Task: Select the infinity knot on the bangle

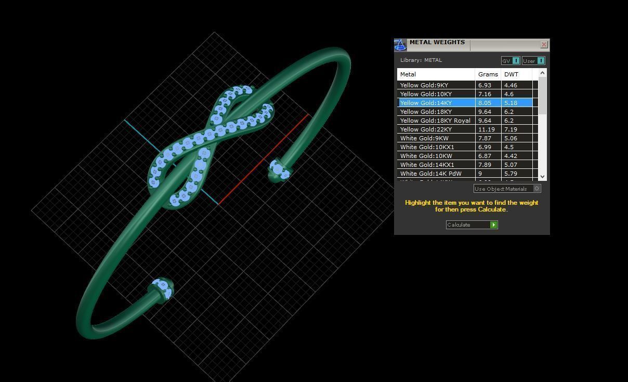Action: pyautogui.click(x=211, y=147)
